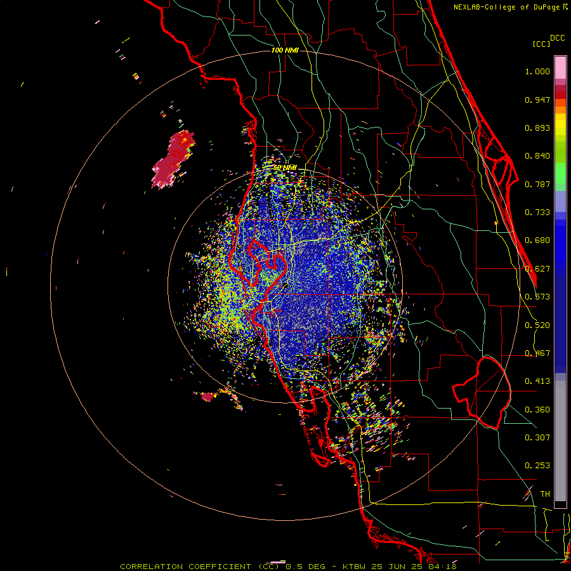Click the Correlation Coefficient (CC) caption text

click(x=200, y=567)
